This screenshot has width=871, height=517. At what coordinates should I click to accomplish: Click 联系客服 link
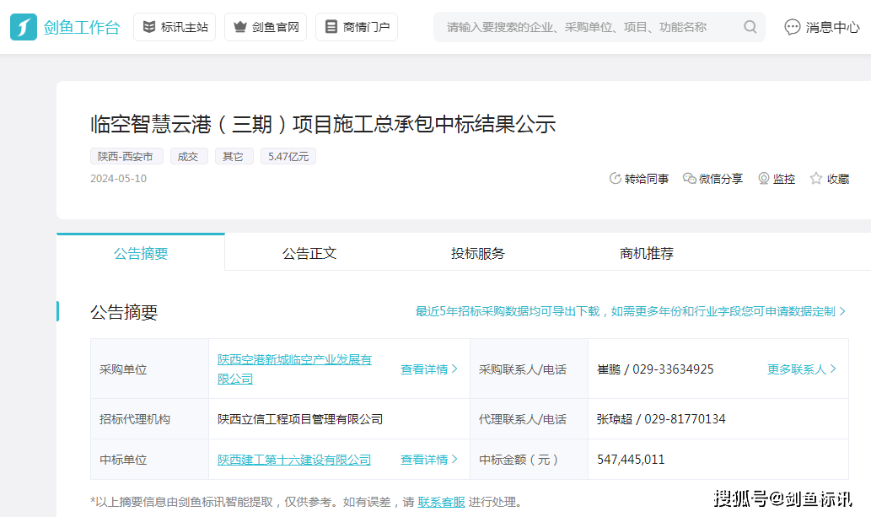pos(441,502)
